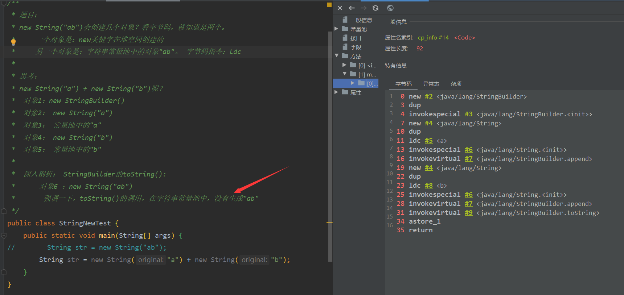Switch to 字节码 tab
The width and height of the screenshot is (624, 295).
[x=403, y=84]
